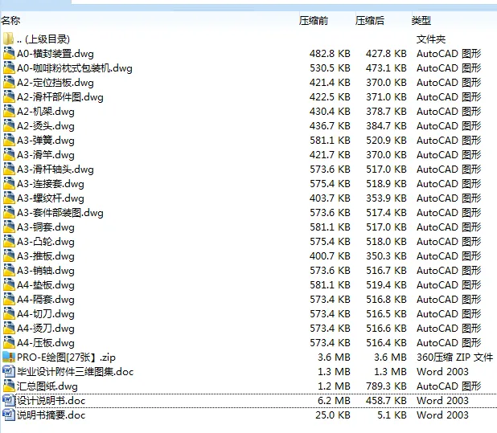Click the 482.8 KB size value
This screenshot has width=497, height=433.
point(330,54)
